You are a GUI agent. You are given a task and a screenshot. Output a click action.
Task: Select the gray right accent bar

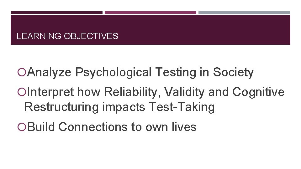(x=244, y=13)
